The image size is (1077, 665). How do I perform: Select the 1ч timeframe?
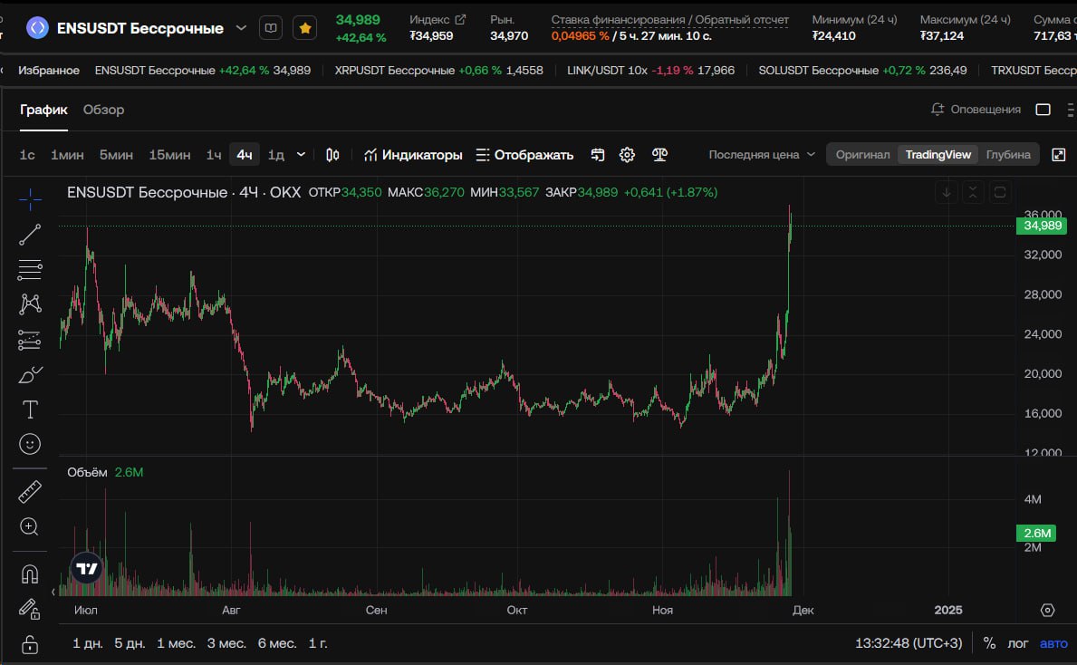click(214, 155)
